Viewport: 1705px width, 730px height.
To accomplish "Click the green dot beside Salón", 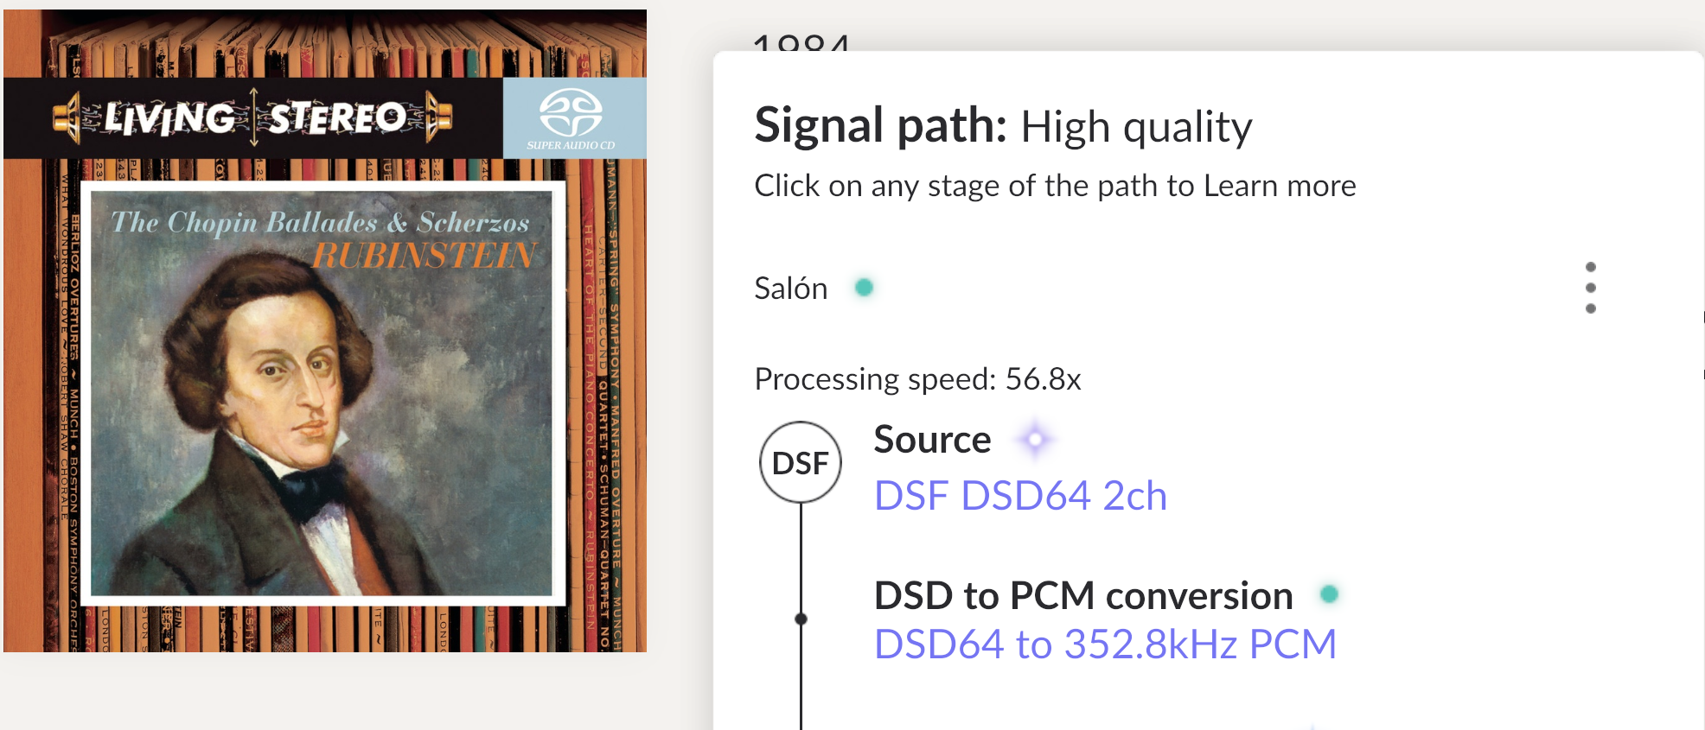I will pyautogui.click(x=864, y=287).
